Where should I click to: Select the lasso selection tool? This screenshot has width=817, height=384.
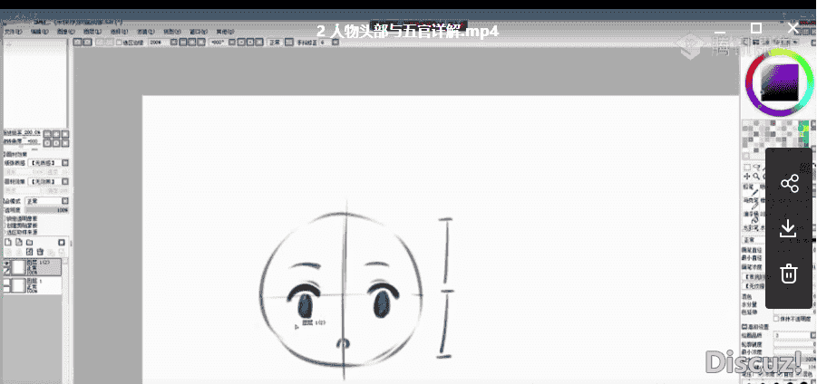[757, 167]
